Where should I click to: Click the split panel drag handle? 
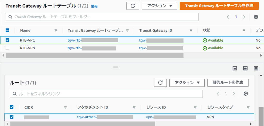pos(116,67)
